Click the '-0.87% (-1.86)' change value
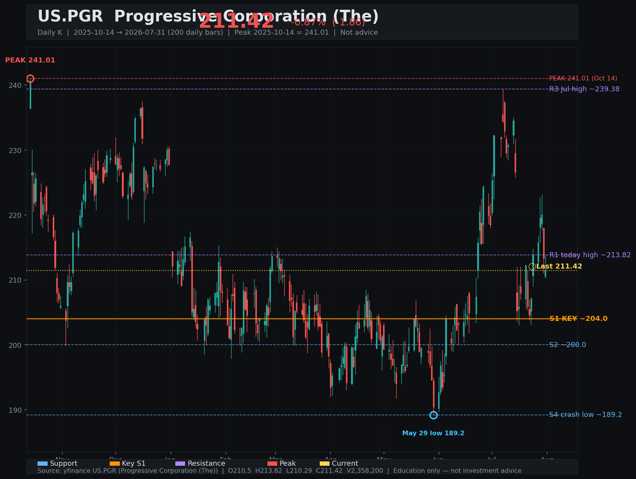The height and width of the screenshot is (479, 636). click(x=328, y=22)
